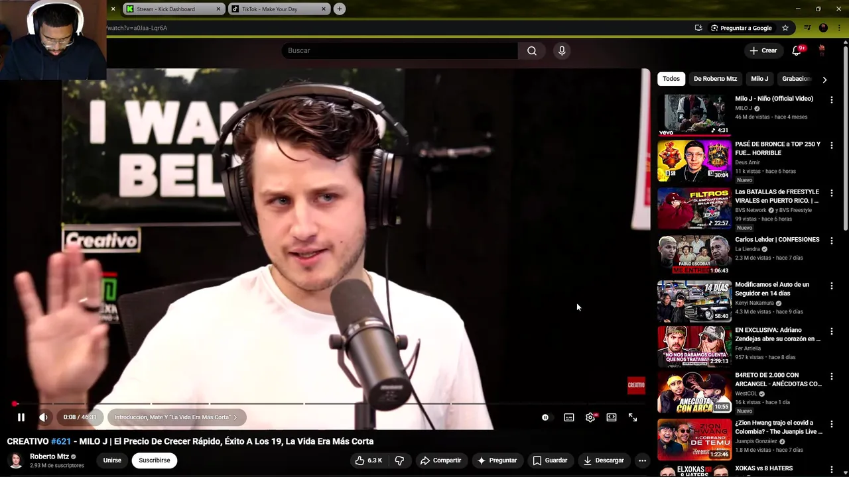Open the #621 hashtag link
Image resolution: width=849 pixels, height=477 pixels.
[60, 441]
